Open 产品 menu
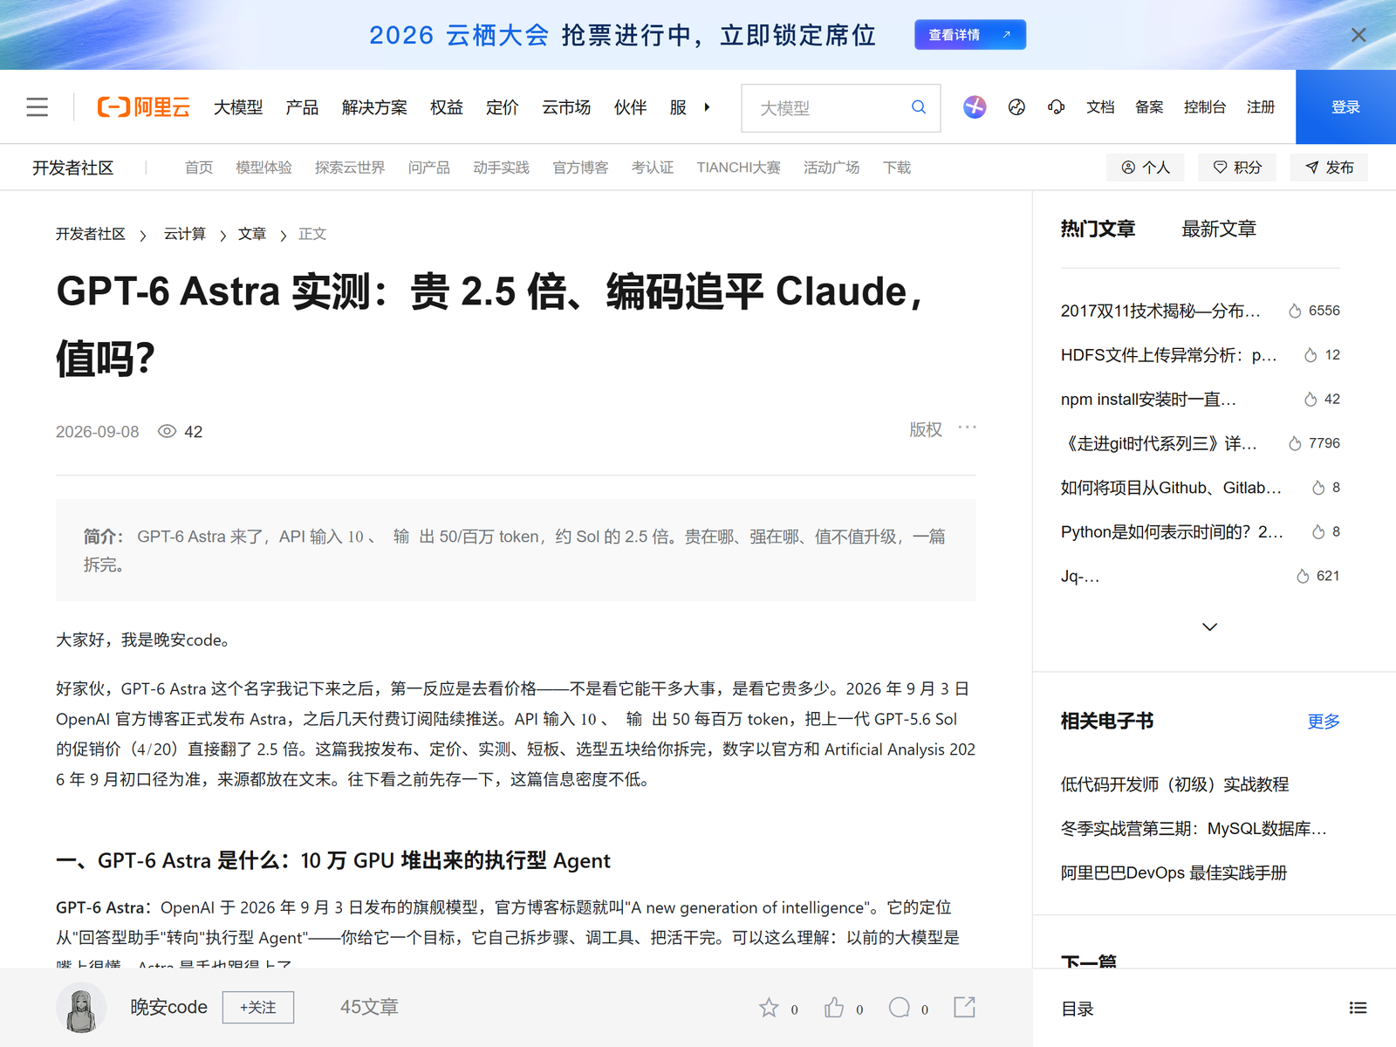 pos(302,107)
